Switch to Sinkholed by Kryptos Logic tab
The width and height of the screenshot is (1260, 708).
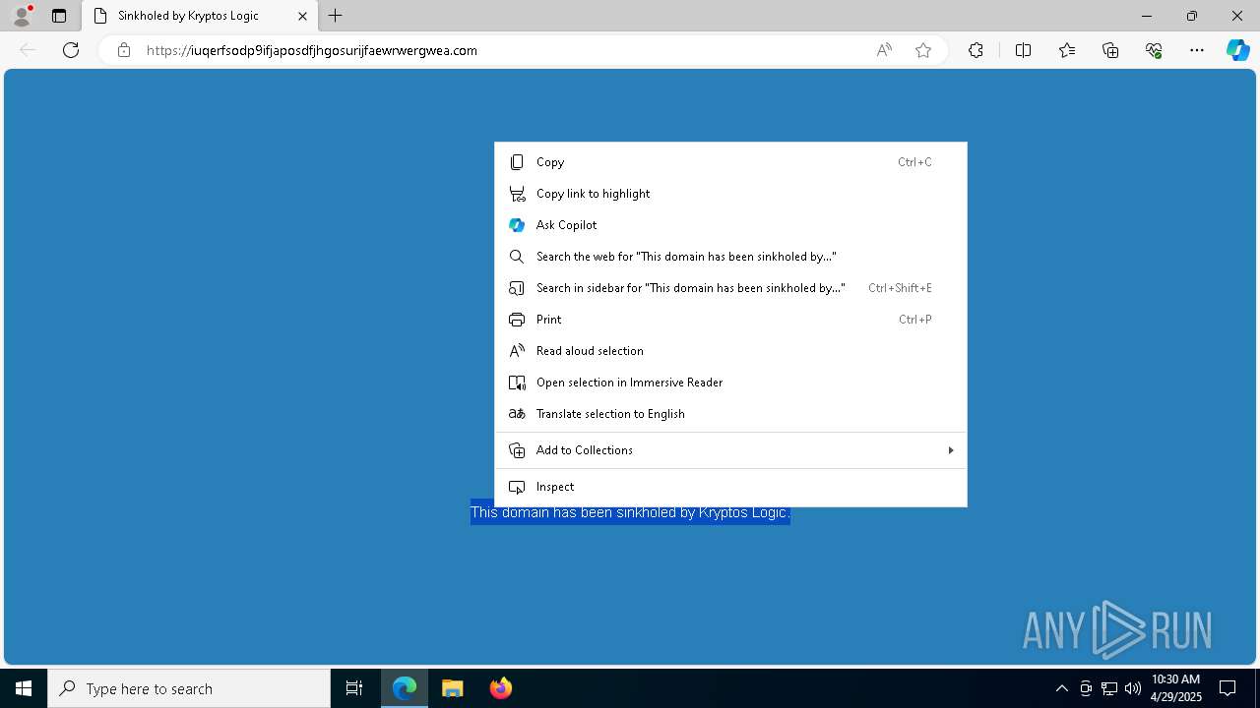199,16
